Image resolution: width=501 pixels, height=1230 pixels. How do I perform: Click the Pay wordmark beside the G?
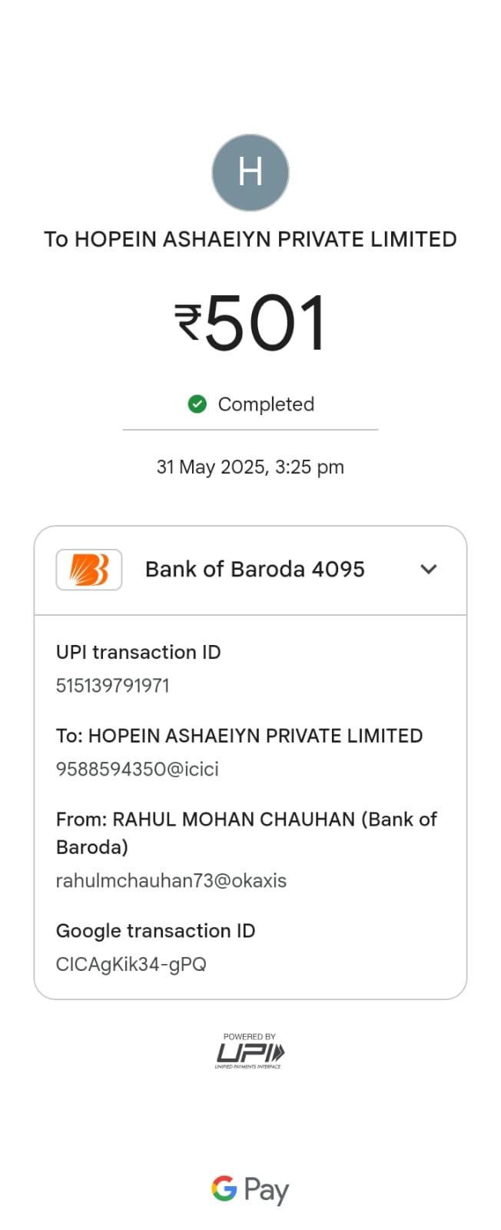coord(267,1191)
